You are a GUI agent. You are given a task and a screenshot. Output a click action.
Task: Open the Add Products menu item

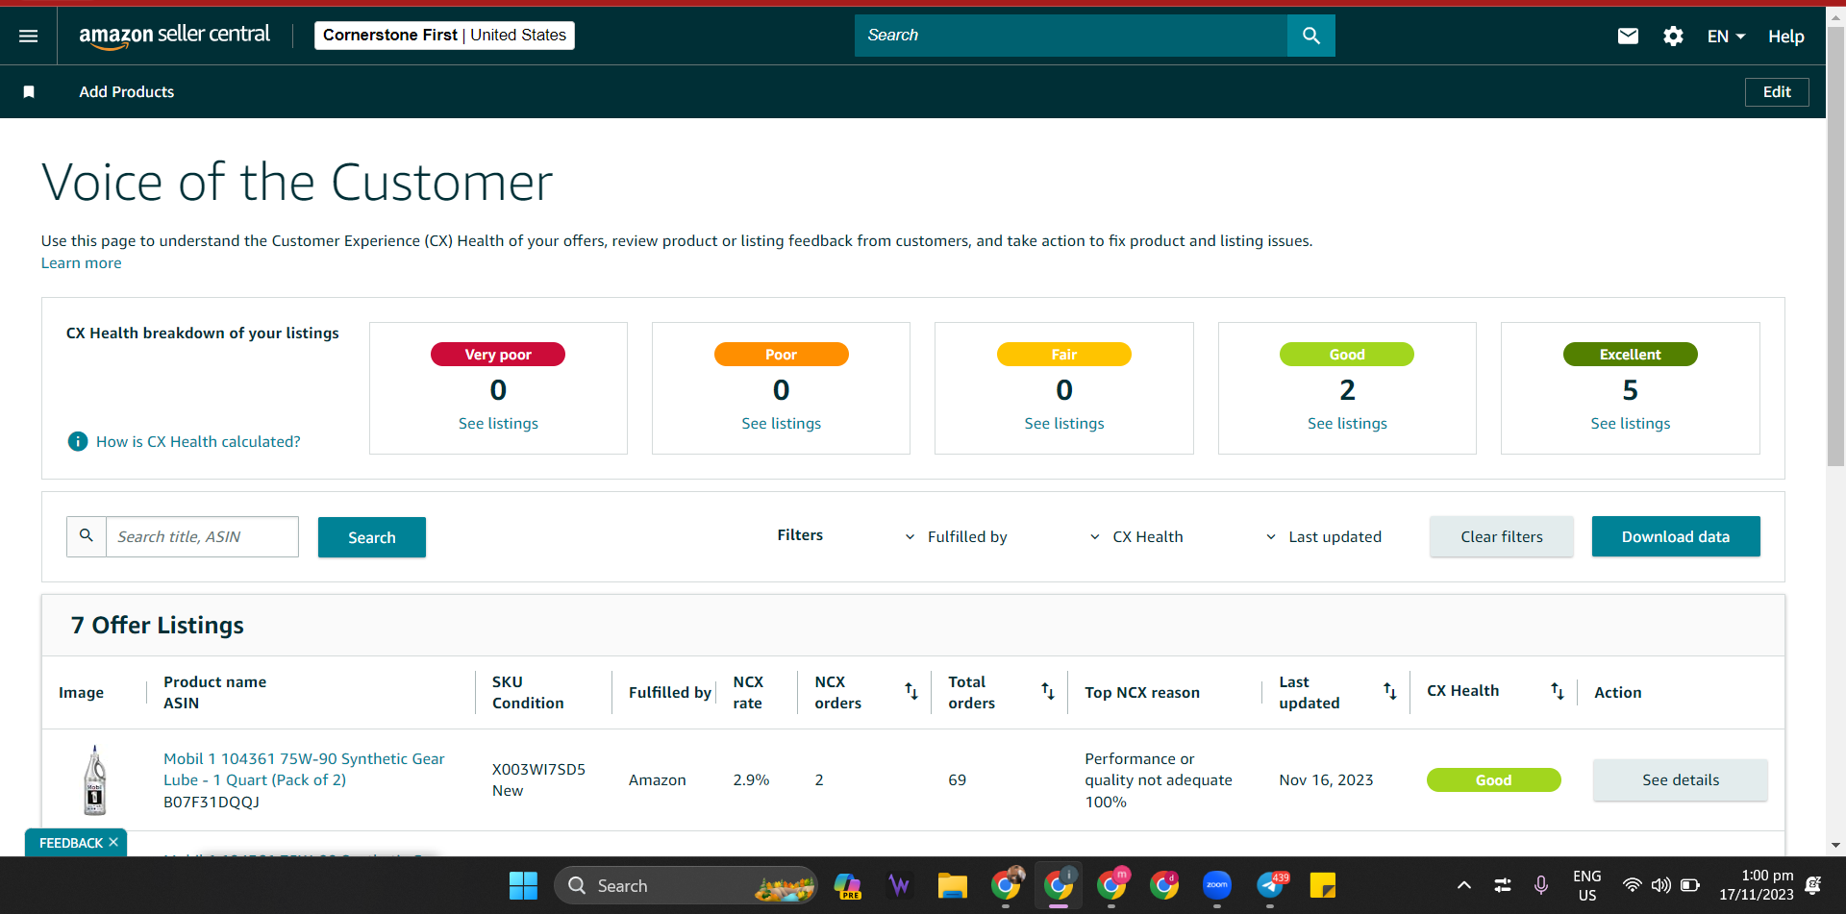(x=127, y=92)
